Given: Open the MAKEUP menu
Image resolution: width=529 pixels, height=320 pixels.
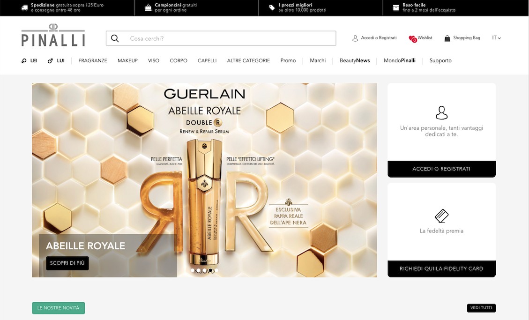Looking at the screenshot, I should click(127, 61).
